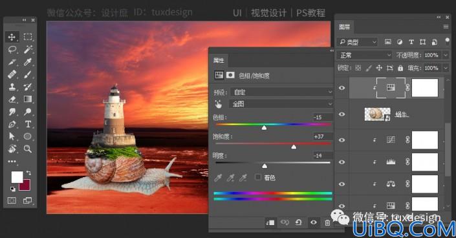Viewport: 456px width, 238px height.
Task: Click the 色相 hue slider handle
Action: point(264,127)
